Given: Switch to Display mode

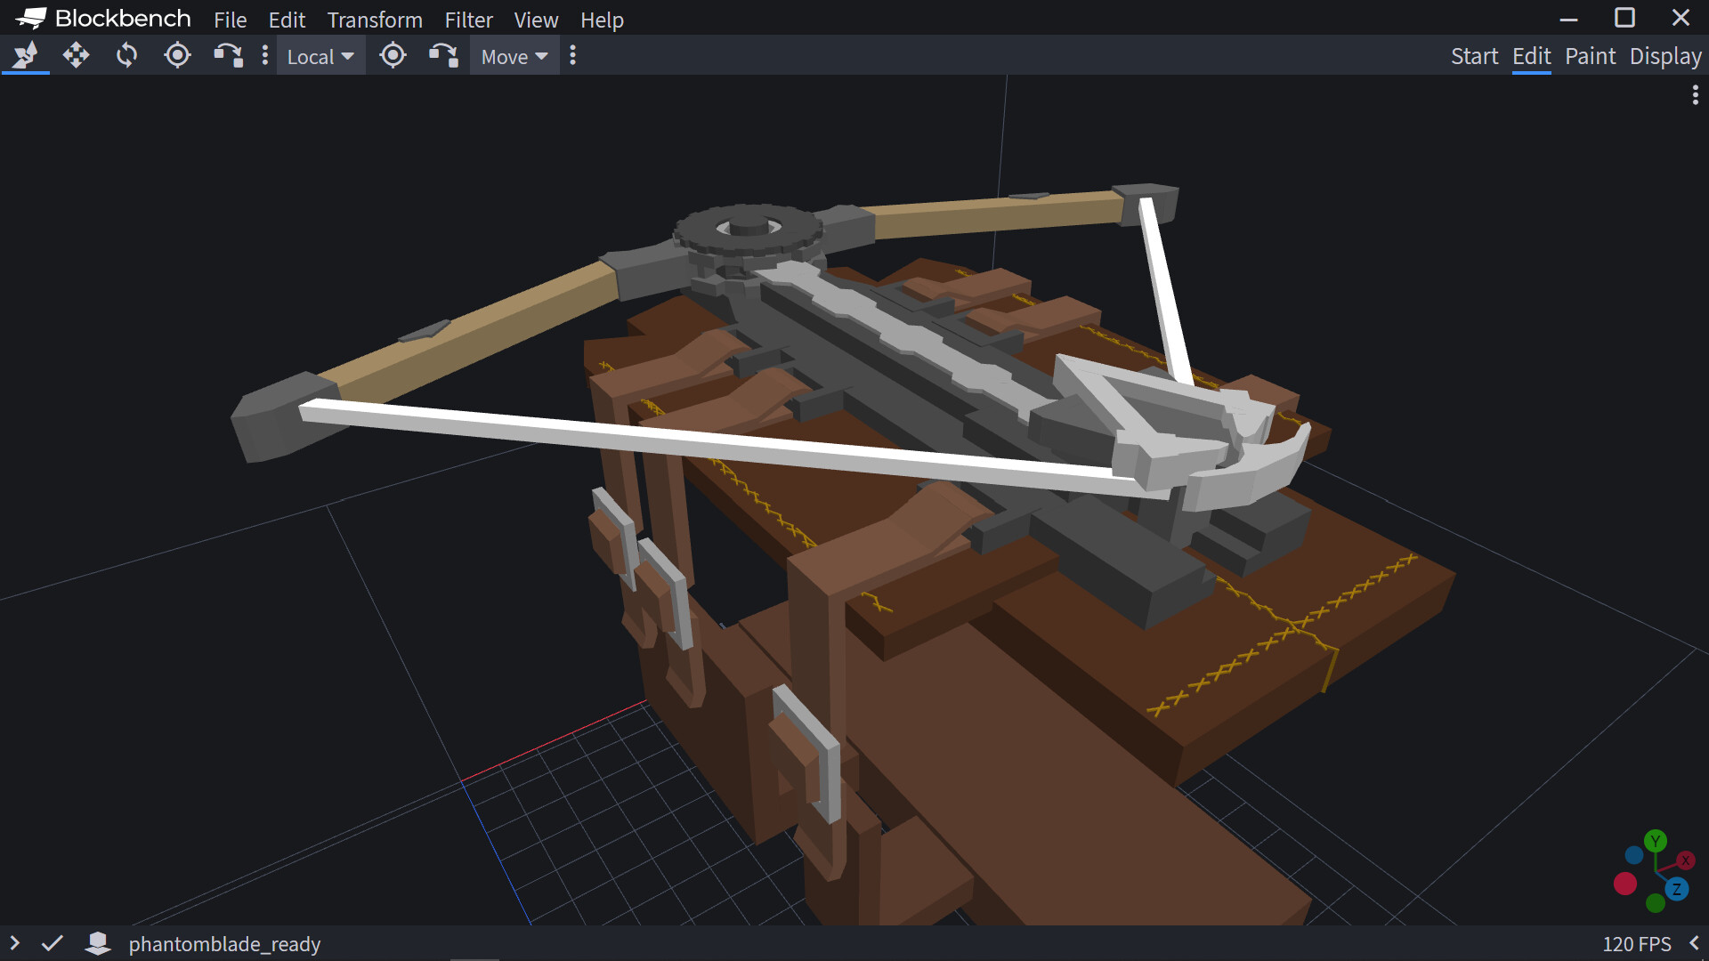Looking at the screenshot, I should (1665, 56).
